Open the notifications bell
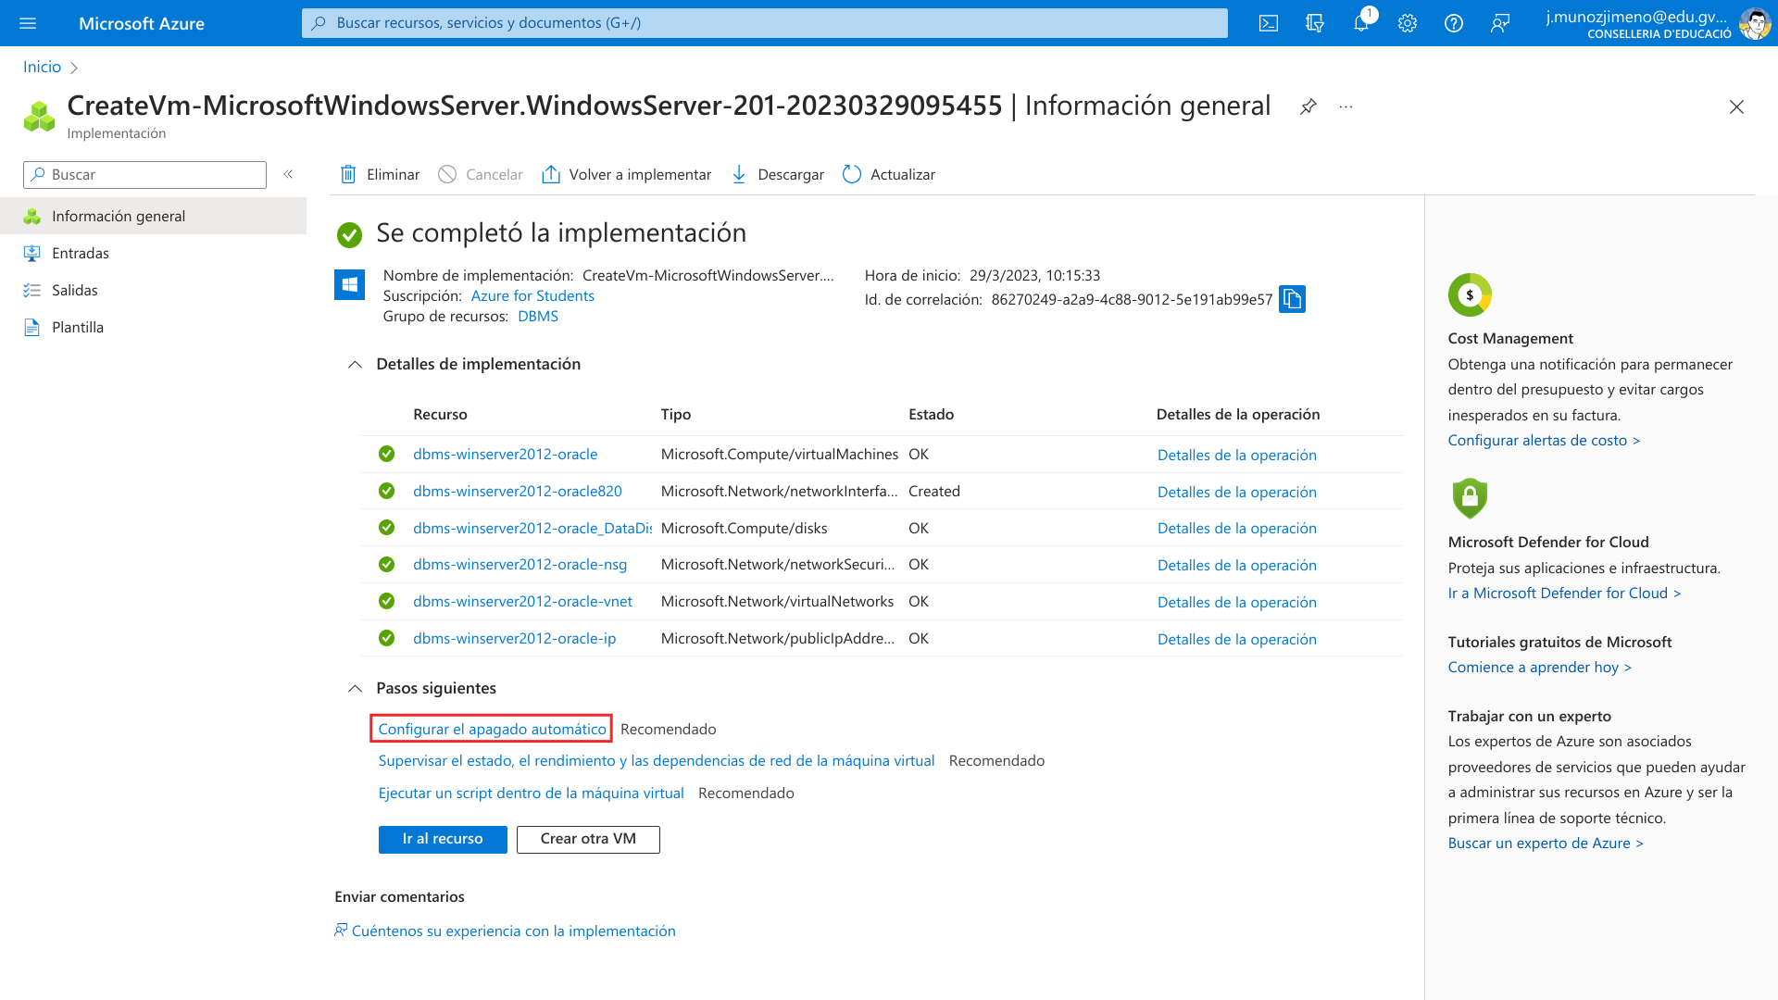1778x1000 pixels. click(x=1361, y=23)
